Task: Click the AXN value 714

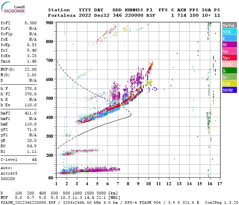Action: pos(182,15)
